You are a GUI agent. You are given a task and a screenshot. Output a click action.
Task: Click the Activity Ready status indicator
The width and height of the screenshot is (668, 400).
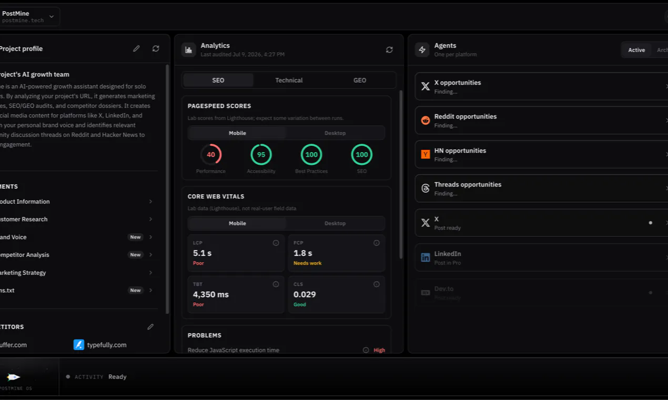click(x=96, y=377)
